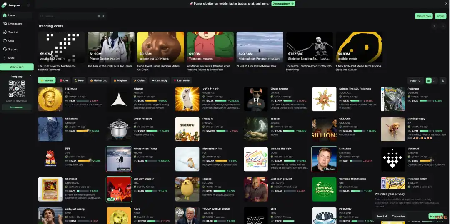Screen dimensions: 450x224
Task: Toggle the eye visibility settings button
Action: [443, 80]
